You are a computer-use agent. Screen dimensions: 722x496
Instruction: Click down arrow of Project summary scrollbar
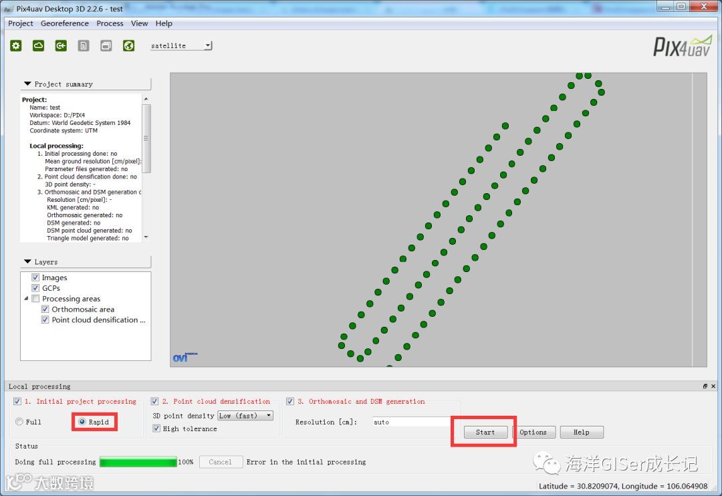tap(146, 237)
